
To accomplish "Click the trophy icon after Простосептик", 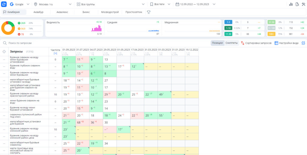I will click(149, 12).
